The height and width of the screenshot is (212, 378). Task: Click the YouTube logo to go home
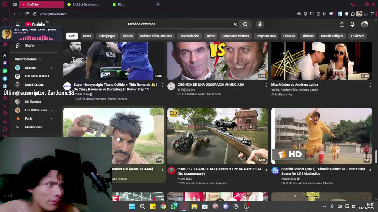35,24
